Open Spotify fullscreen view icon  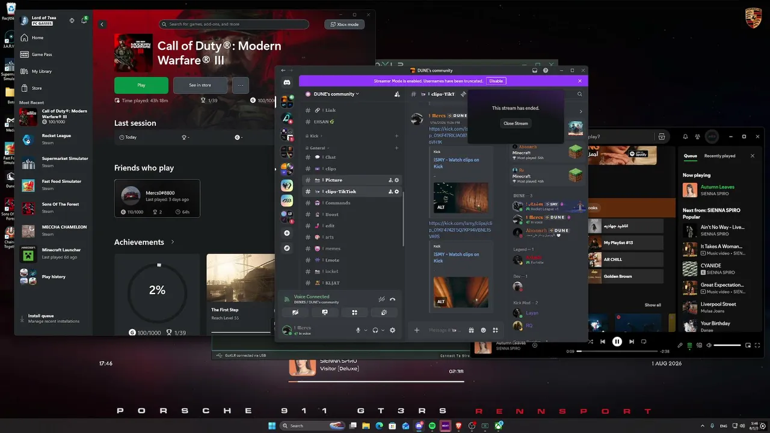[x=757, y=345]
